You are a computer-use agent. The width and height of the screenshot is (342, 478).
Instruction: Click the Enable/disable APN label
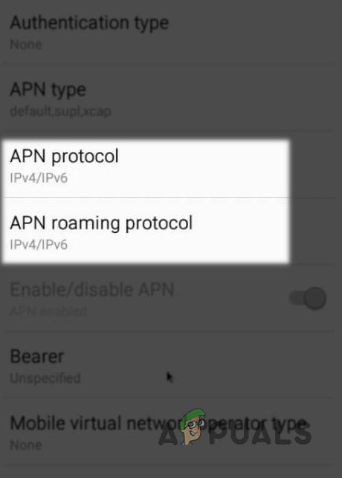click(92, 290)
